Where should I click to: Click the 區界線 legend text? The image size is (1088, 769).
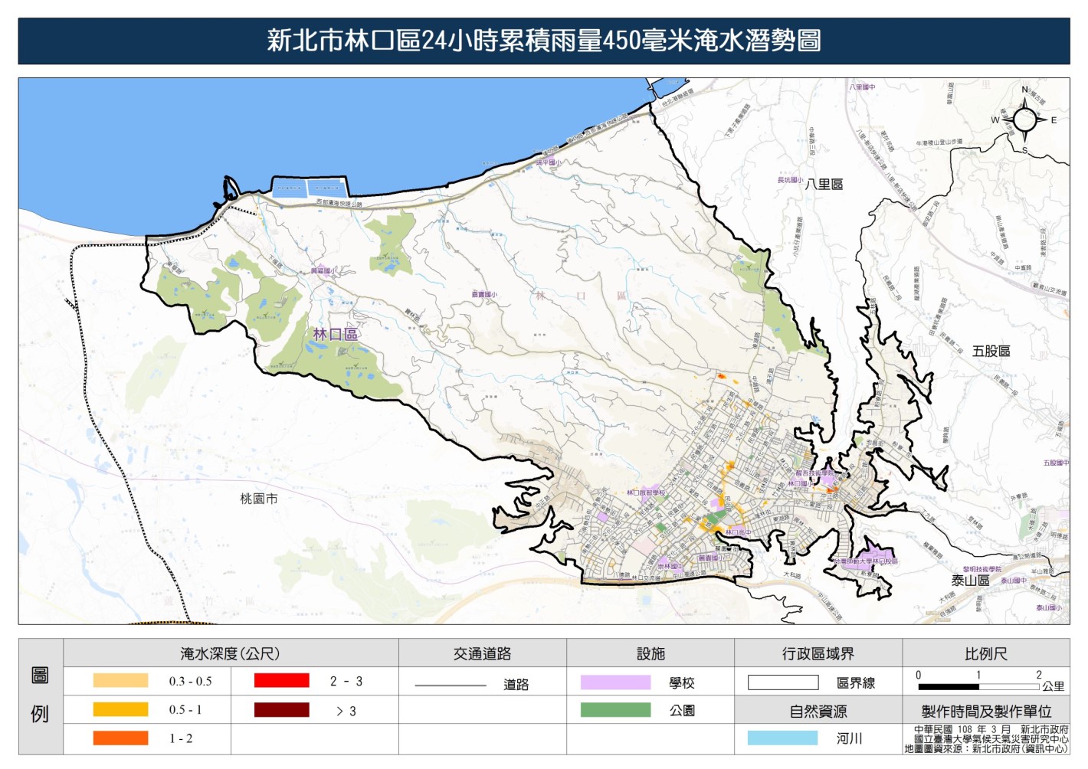856,682
